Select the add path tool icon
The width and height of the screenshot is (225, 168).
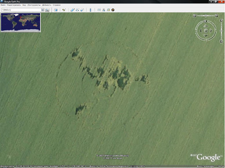(x=77, y=10)
